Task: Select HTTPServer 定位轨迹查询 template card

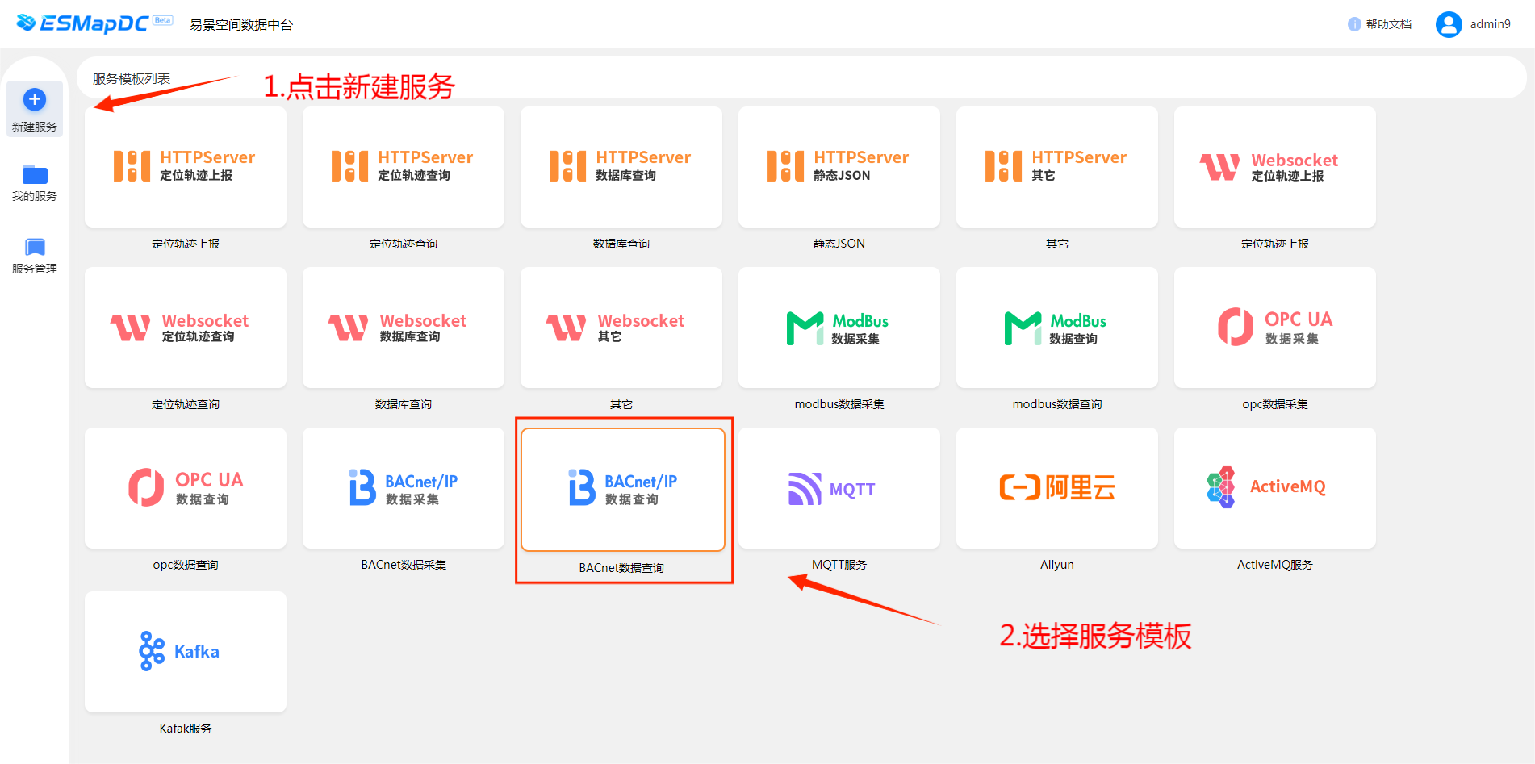Action: 404,167
